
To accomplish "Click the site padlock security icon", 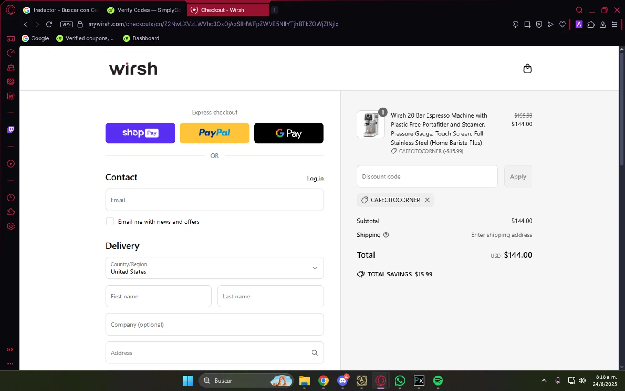I will 80,24.
